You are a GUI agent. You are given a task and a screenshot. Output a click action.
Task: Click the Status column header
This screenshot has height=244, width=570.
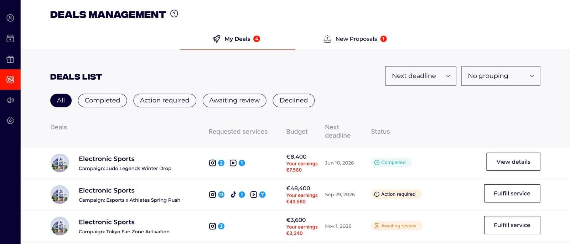pos(380,132)
